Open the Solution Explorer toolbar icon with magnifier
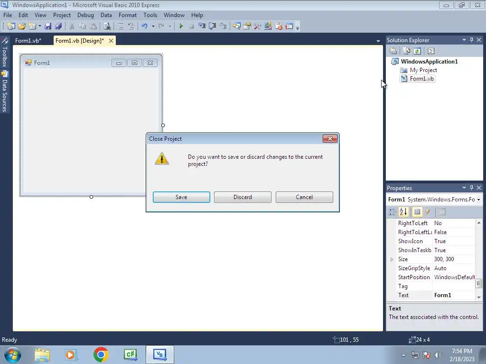This screenshot has width=486, height=364. point(237,27)
